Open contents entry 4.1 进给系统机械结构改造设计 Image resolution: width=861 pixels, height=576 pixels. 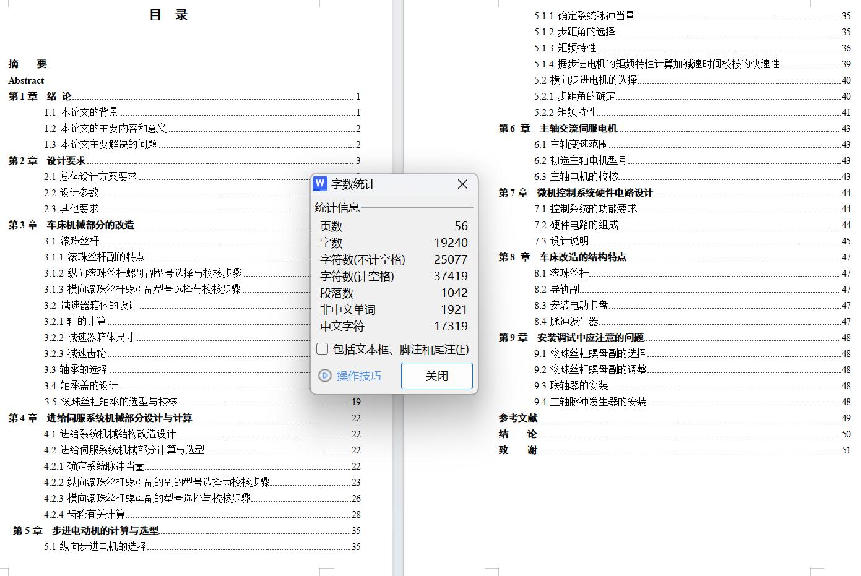[202, 434]
